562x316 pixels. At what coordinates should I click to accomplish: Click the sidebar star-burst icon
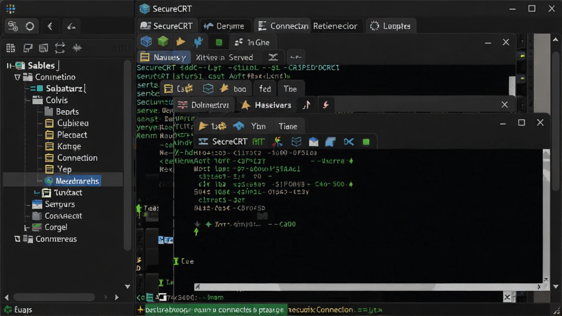click(77, 48)
